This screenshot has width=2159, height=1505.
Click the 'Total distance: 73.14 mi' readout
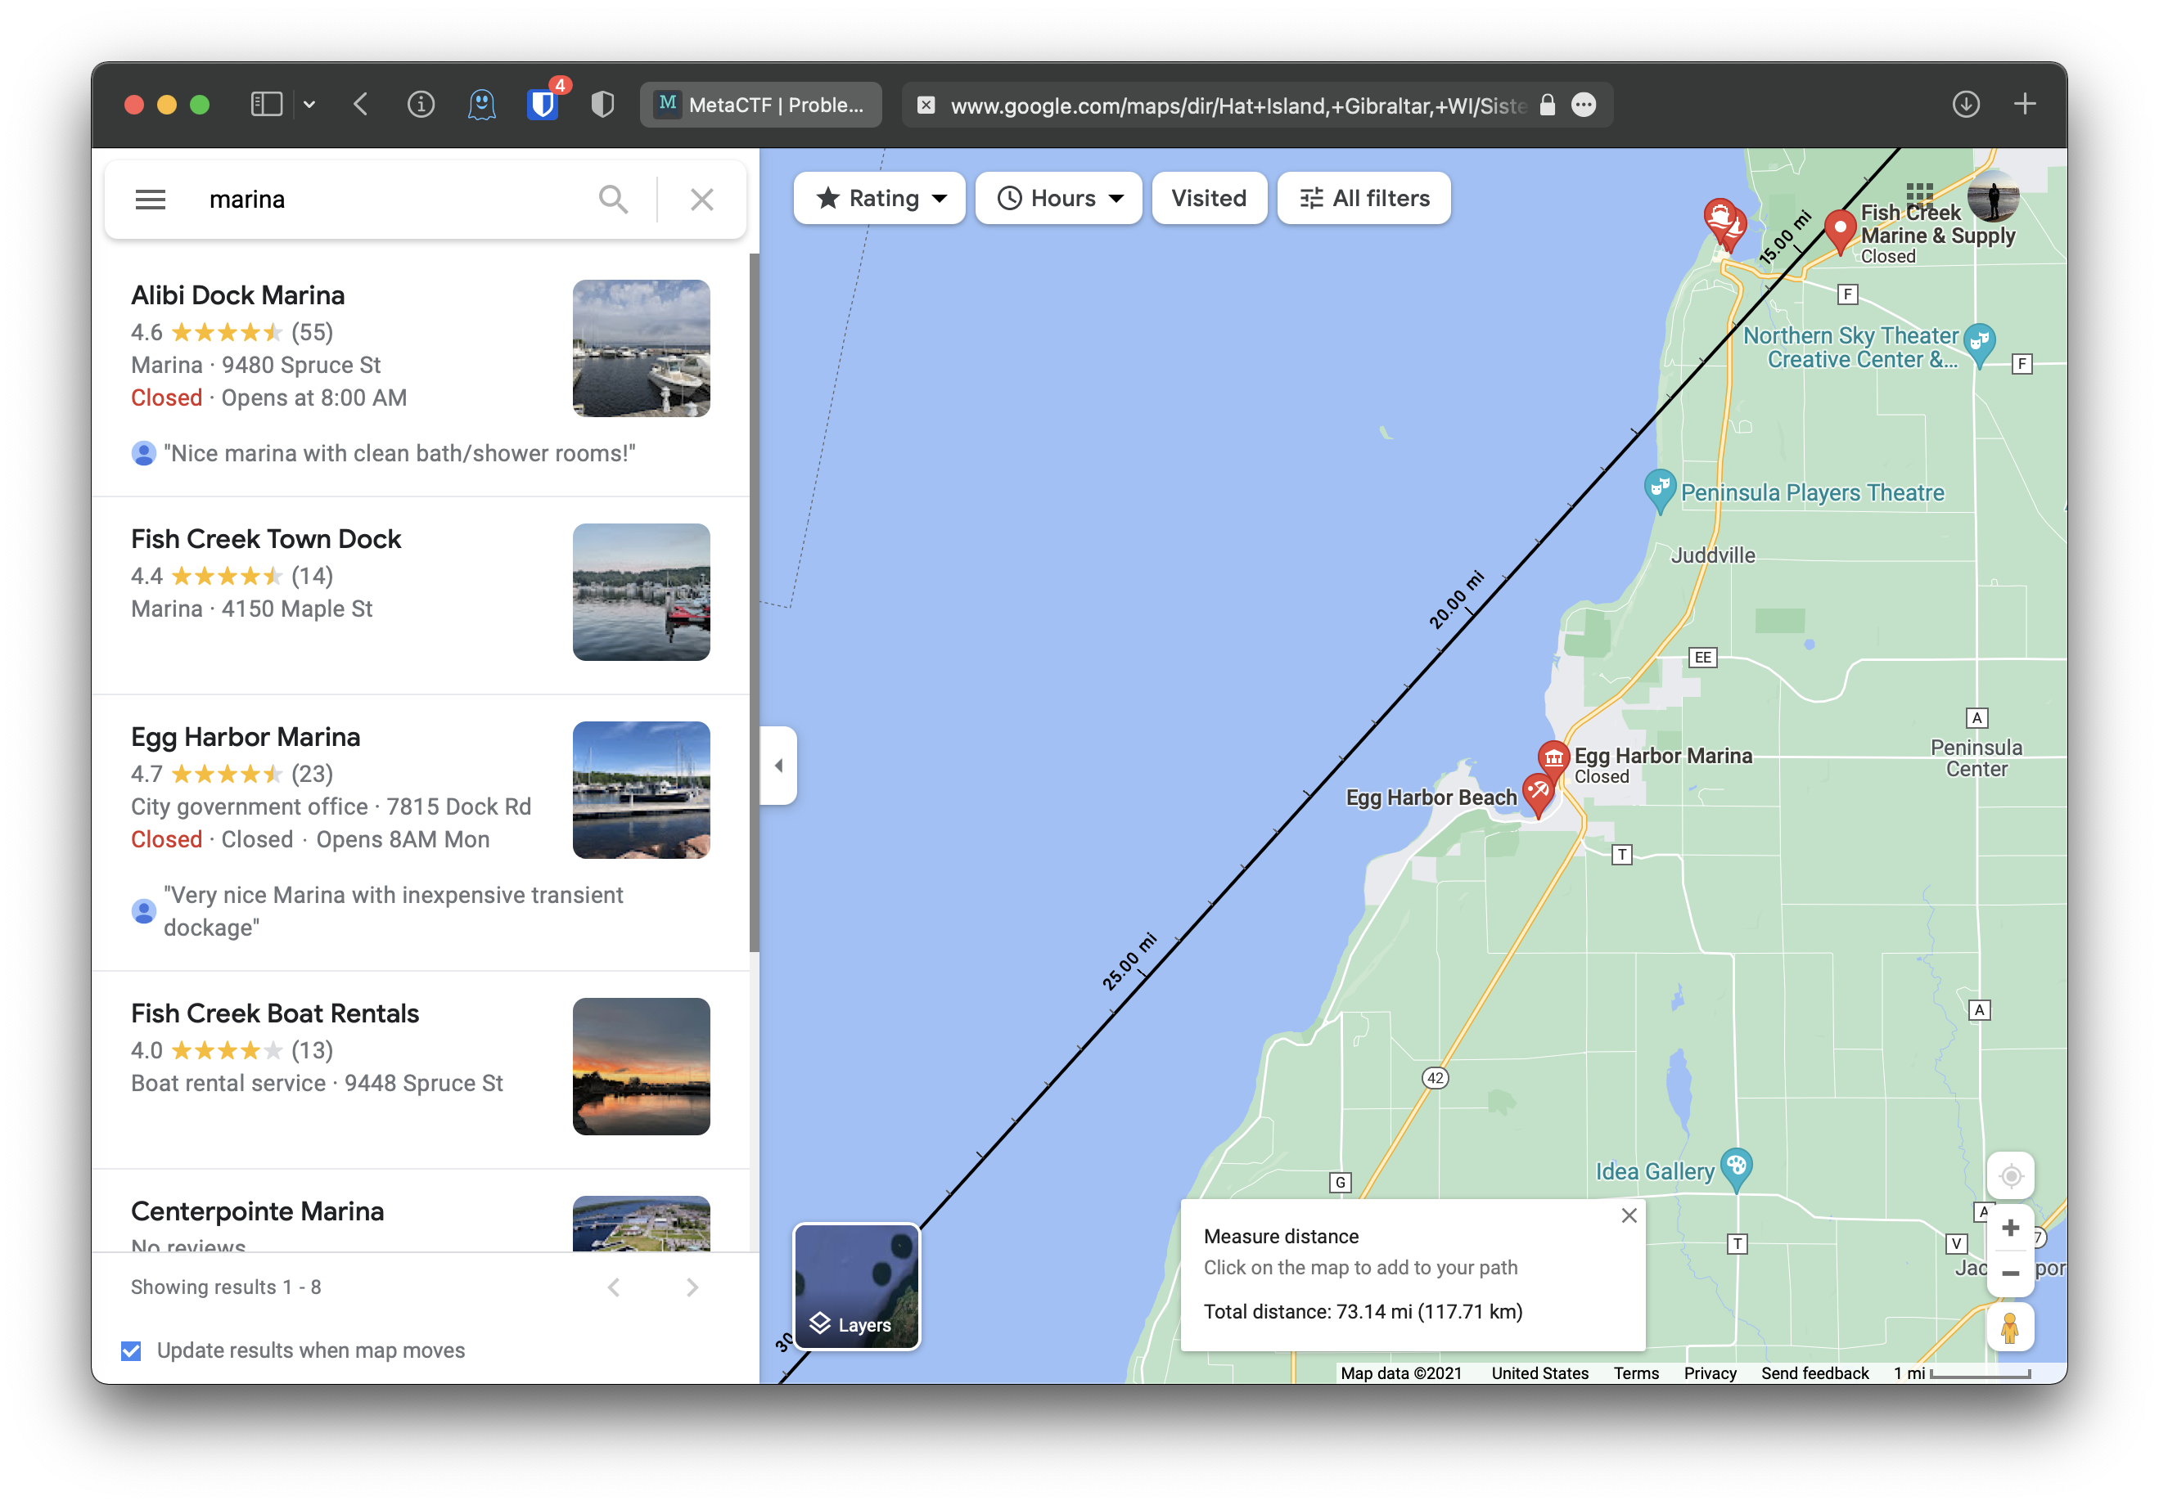point(1363,1311)
